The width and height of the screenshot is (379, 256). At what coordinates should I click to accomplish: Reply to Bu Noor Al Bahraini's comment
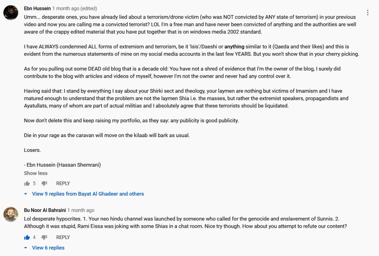pyautogui.click(x=63, y=237)
